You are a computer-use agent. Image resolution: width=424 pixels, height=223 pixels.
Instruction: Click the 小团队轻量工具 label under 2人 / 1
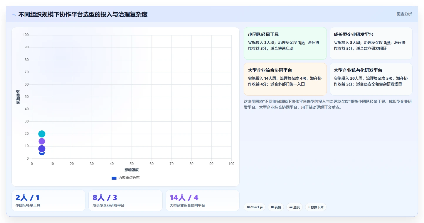[28, 205]
